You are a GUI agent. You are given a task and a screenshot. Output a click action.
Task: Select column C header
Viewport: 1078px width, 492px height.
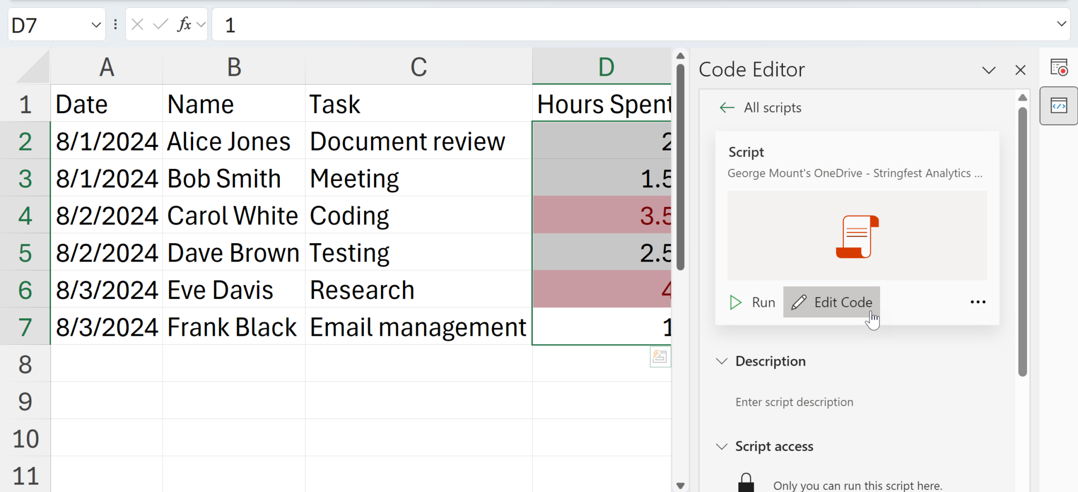coord(418,67)
